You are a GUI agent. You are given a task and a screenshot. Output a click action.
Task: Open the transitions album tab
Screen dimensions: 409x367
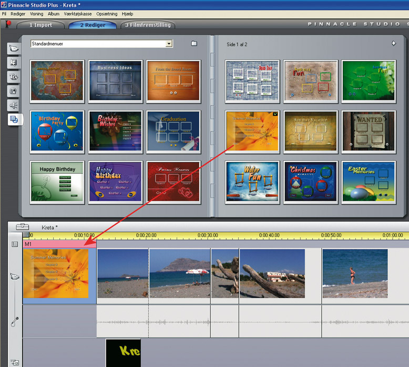(x=14, y=63)
